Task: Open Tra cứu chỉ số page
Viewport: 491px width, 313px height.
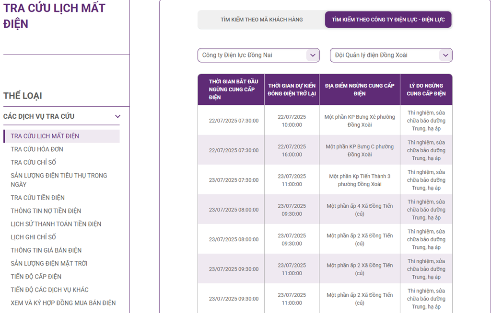Action: coord(34,163)
